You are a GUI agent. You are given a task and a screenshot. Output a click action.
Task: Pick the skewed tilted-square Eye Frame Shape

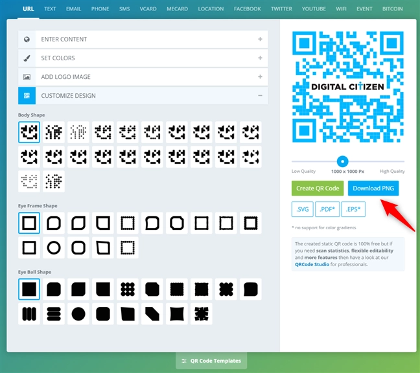103,247
